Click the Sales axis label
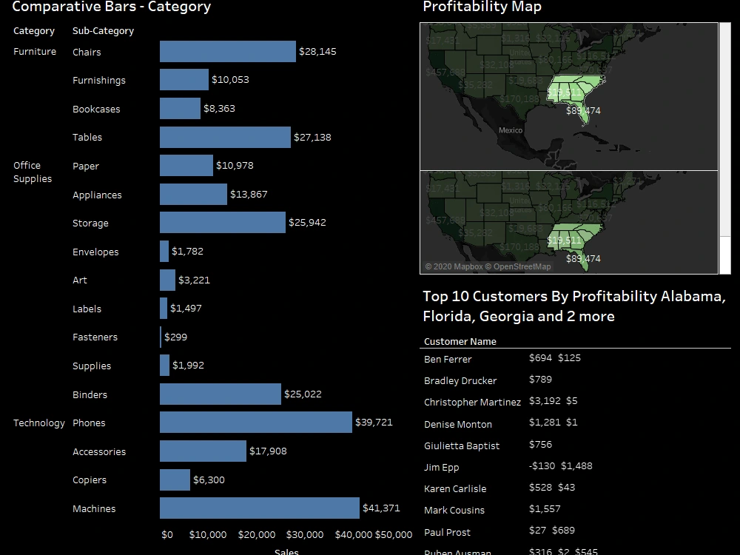Screen dimensions: 740x555 pos(286,551)
